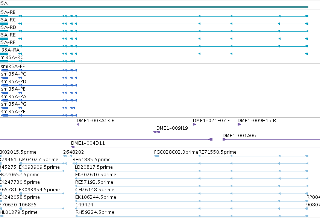The height and width of the screenshot is (218, 320).
Task: Click the cut-off 90807 label at right edge
Action: click(313, 205)
